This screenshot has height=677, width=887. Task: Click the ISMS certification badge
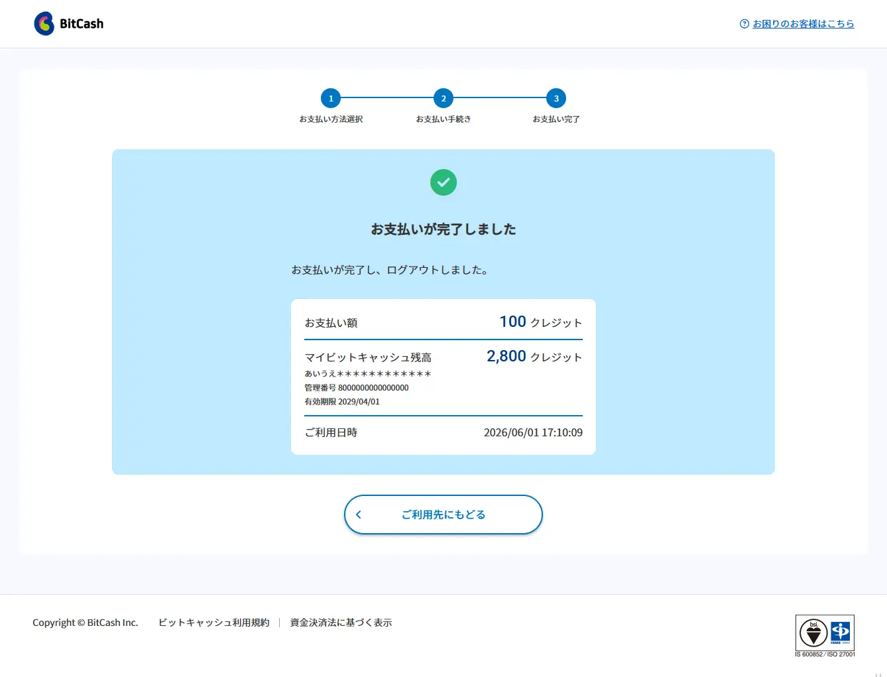(x=841, y=632)
